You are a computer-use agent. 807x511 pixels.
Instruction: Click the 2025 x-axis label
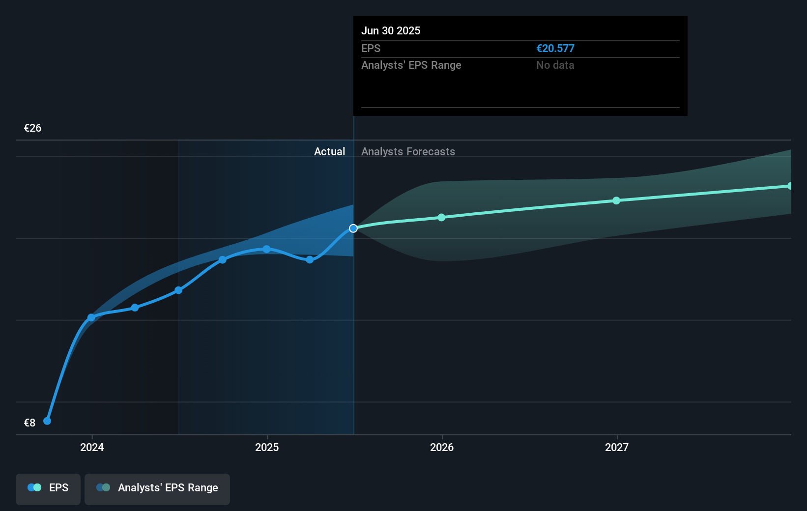[267, 447]
